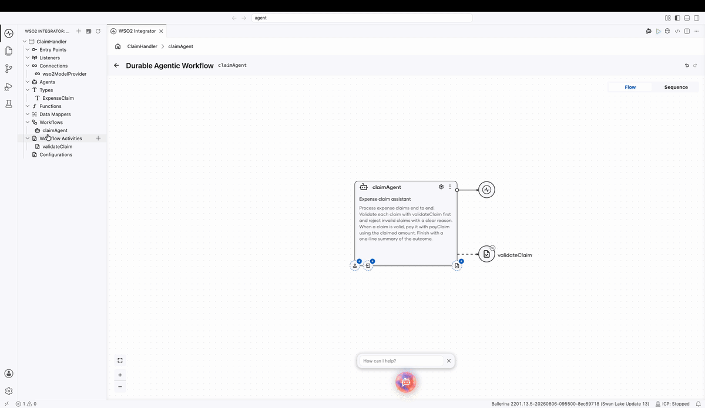Collapse the Functions section

click(27, 106)
